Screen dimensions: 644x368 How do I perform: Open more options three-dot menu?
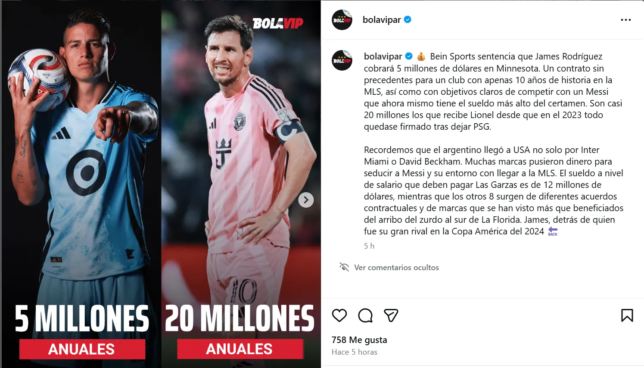coord(625,20)
